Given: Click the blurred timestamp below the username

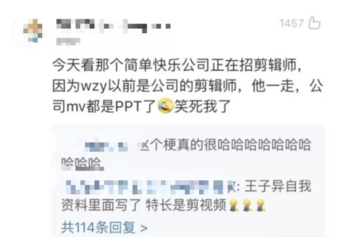Looking at the screenshot, I should (68, 41).
